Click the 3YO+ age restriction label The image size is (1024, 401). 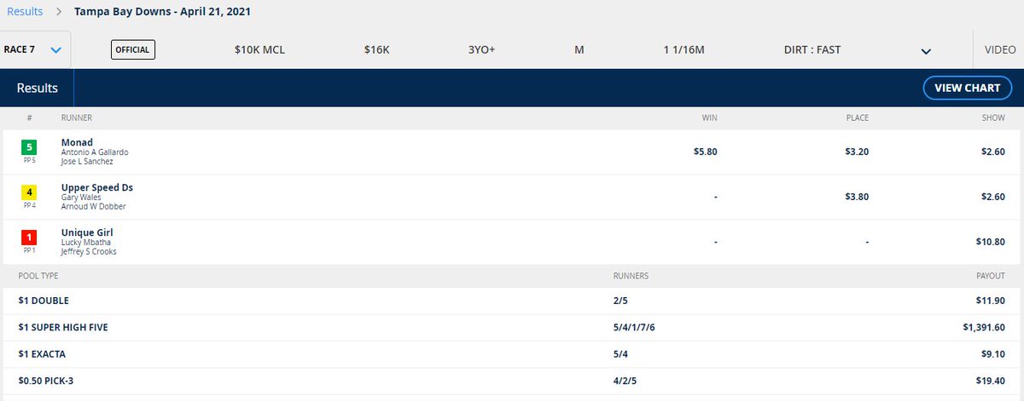pos(481,49)
